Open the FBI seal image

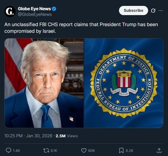(x=124, y=83)
